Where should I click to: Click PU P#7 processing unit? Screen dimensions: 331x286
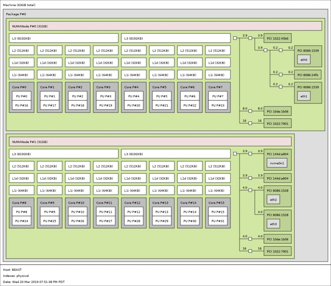[x=218, y=96]
